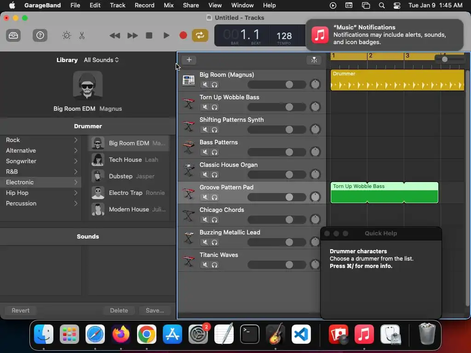This screenshot has width=471, height=353.
Task: Select the Chicago Chords track icon
Action: click(189, 215)
